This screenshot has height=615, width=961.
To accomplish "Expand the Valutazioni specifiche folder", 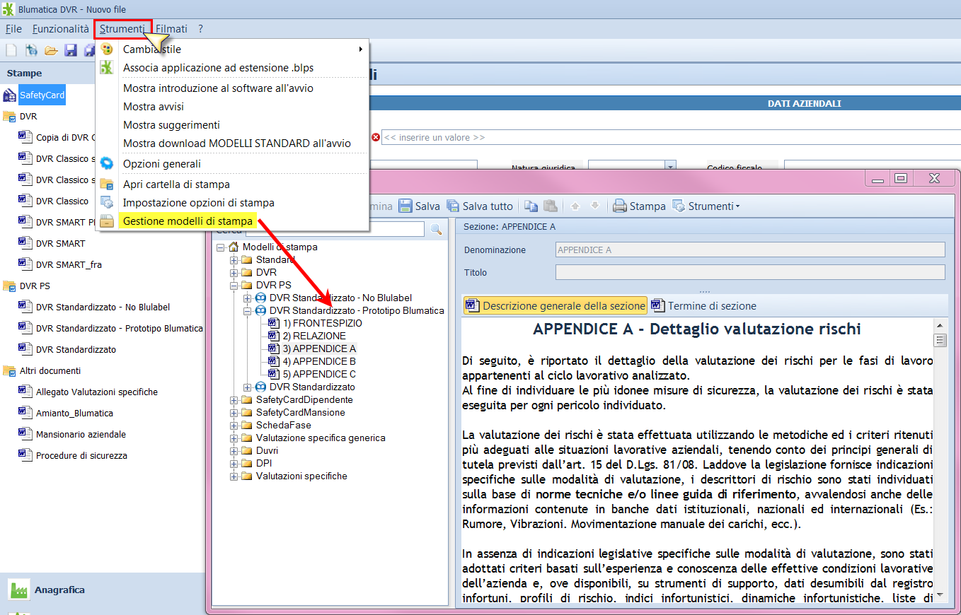I will click(234, 476).
